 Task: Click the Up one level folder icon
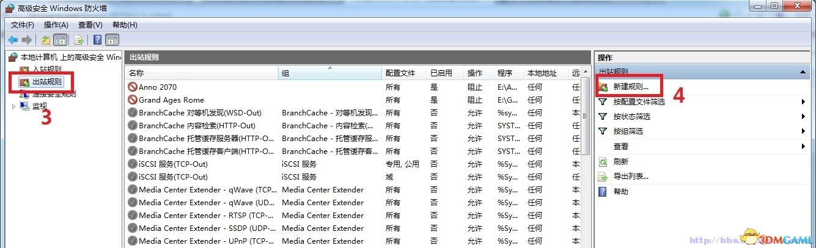click(x=46, y=40)
